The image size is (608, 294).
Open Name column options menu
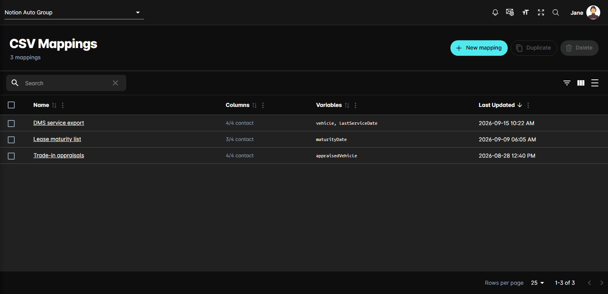tap(63, 105)
